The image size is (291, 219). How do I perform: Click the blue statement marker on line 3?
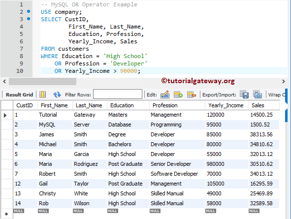pyautogui.click(x=29, y=19)
